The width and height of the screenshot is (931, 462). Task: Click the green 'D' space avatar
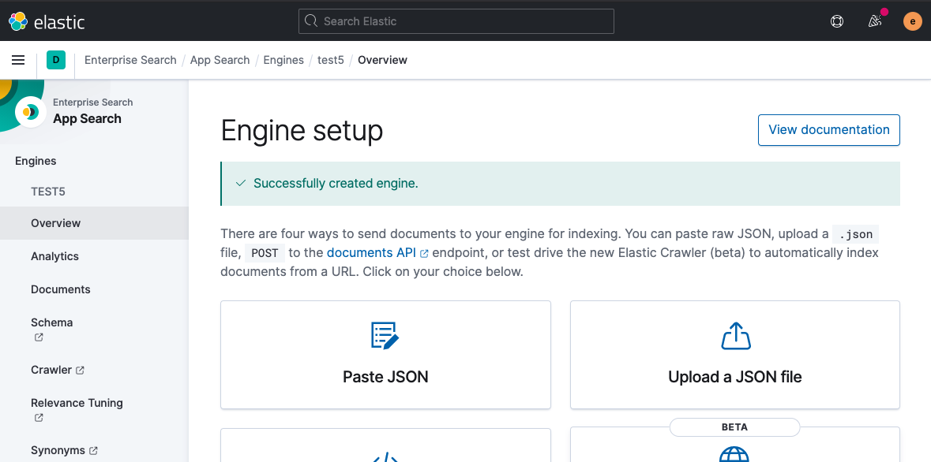coord(56,60)
